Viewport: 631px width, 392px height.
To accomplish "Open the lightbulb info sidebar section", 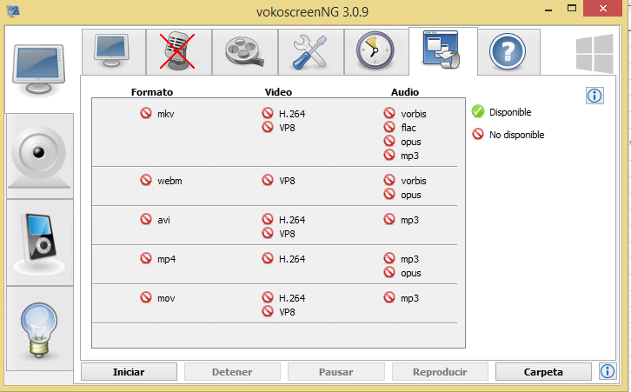I will click(39, 329).
